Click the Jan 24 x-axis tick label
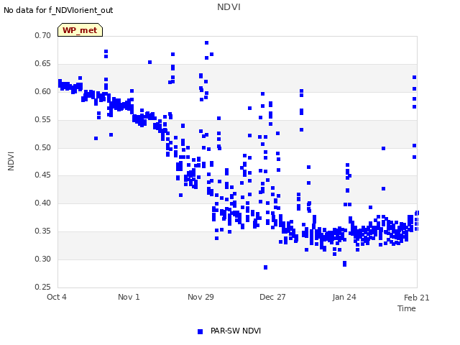Screen dimensions: 460x345 click(344, 297)
